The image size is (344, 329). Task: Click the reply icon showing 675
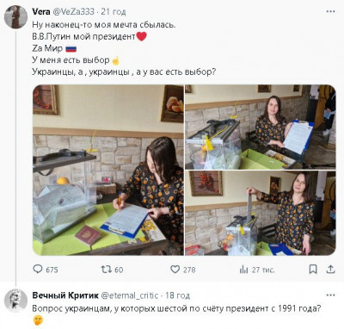[x=38, y=269]
